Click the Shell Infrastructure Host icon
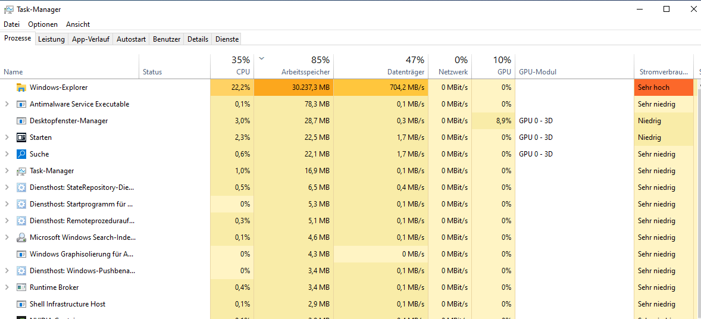 [21, 304]
